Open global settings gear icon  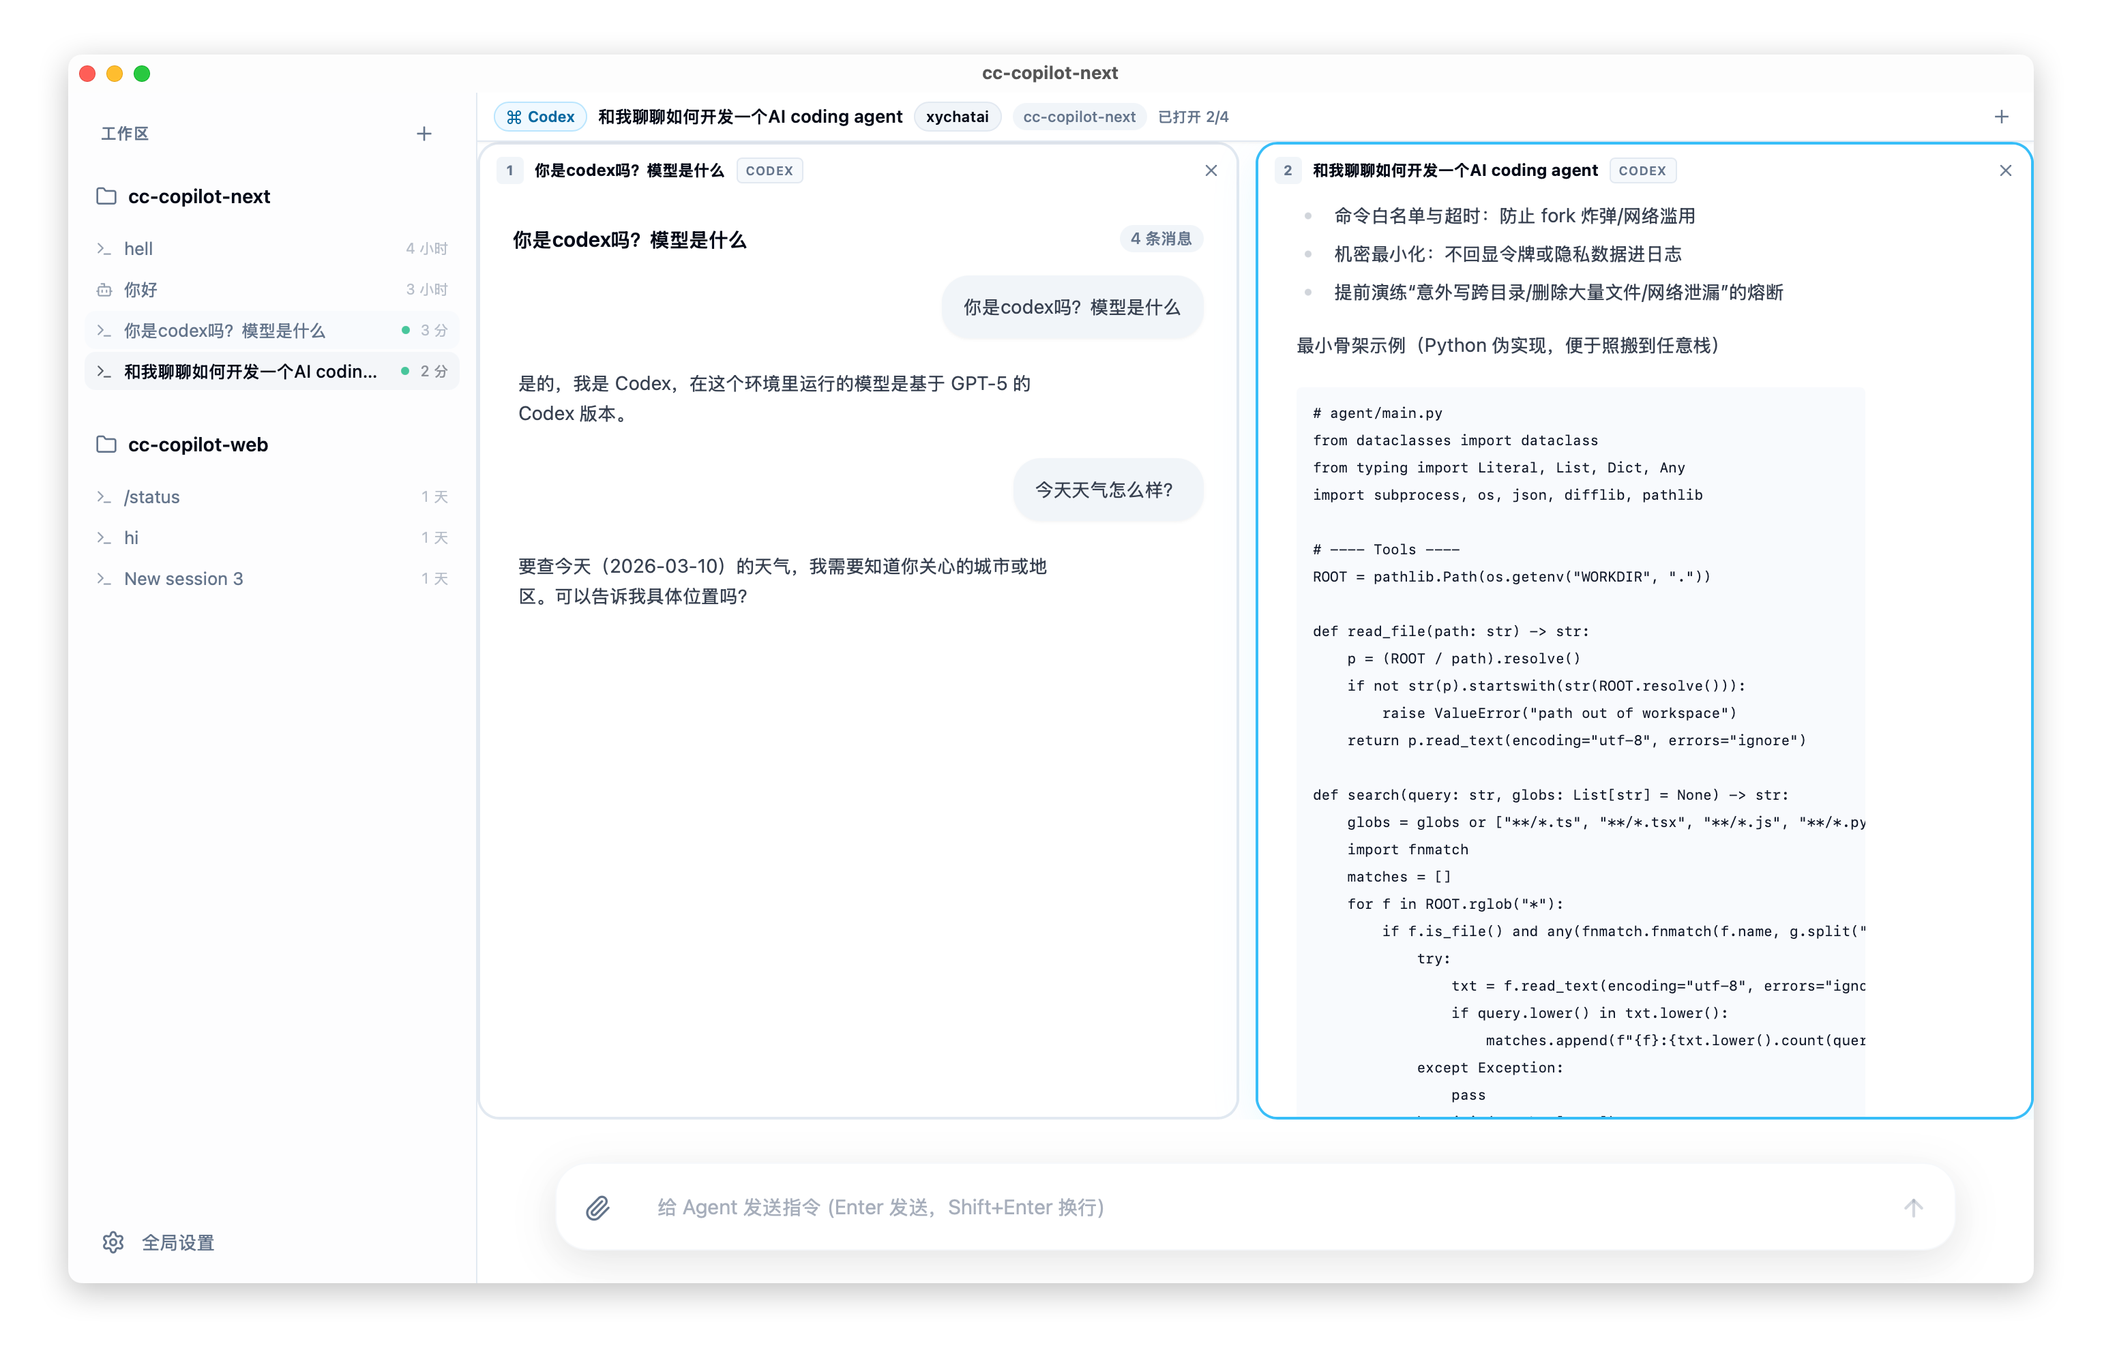[x=113, y=1242]
